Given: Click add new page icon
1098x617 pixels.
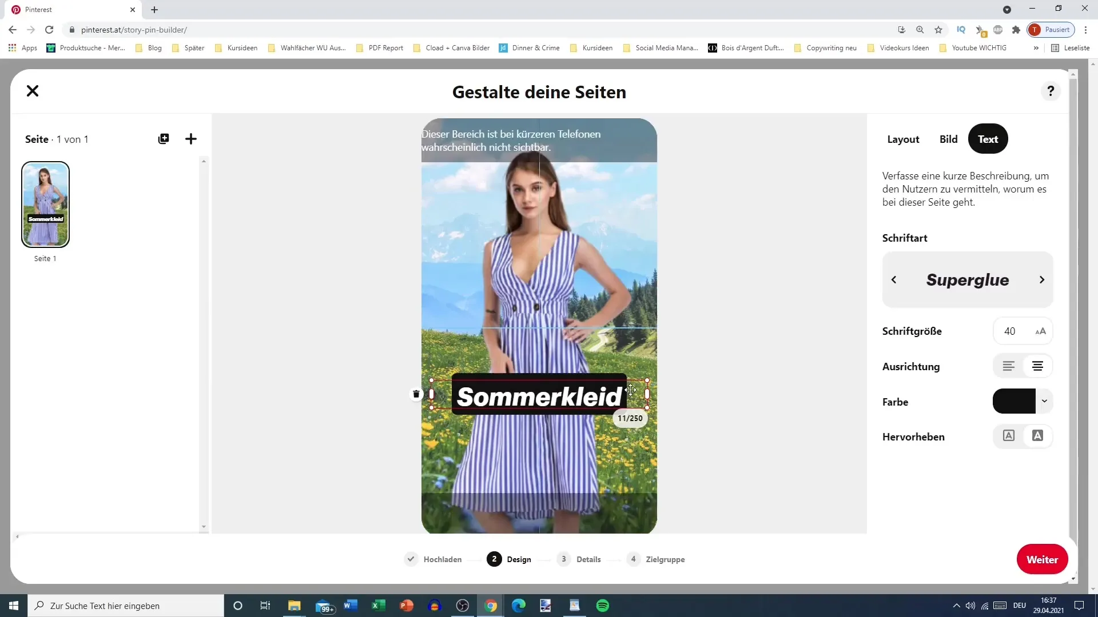Looking at the screenshot, I should click(191, 139).
